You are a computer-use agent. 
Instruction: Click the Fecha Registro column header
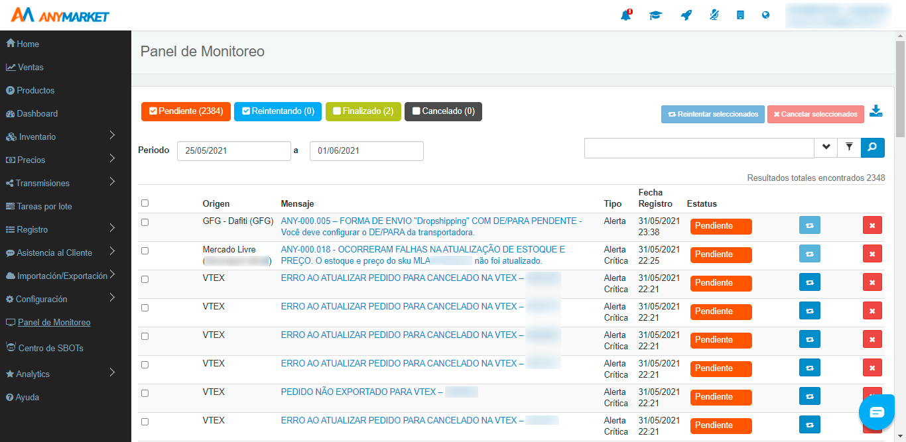tap(655, 198)
